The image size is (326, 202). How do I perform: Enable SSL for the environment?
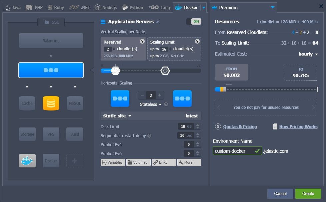[51, 22]
